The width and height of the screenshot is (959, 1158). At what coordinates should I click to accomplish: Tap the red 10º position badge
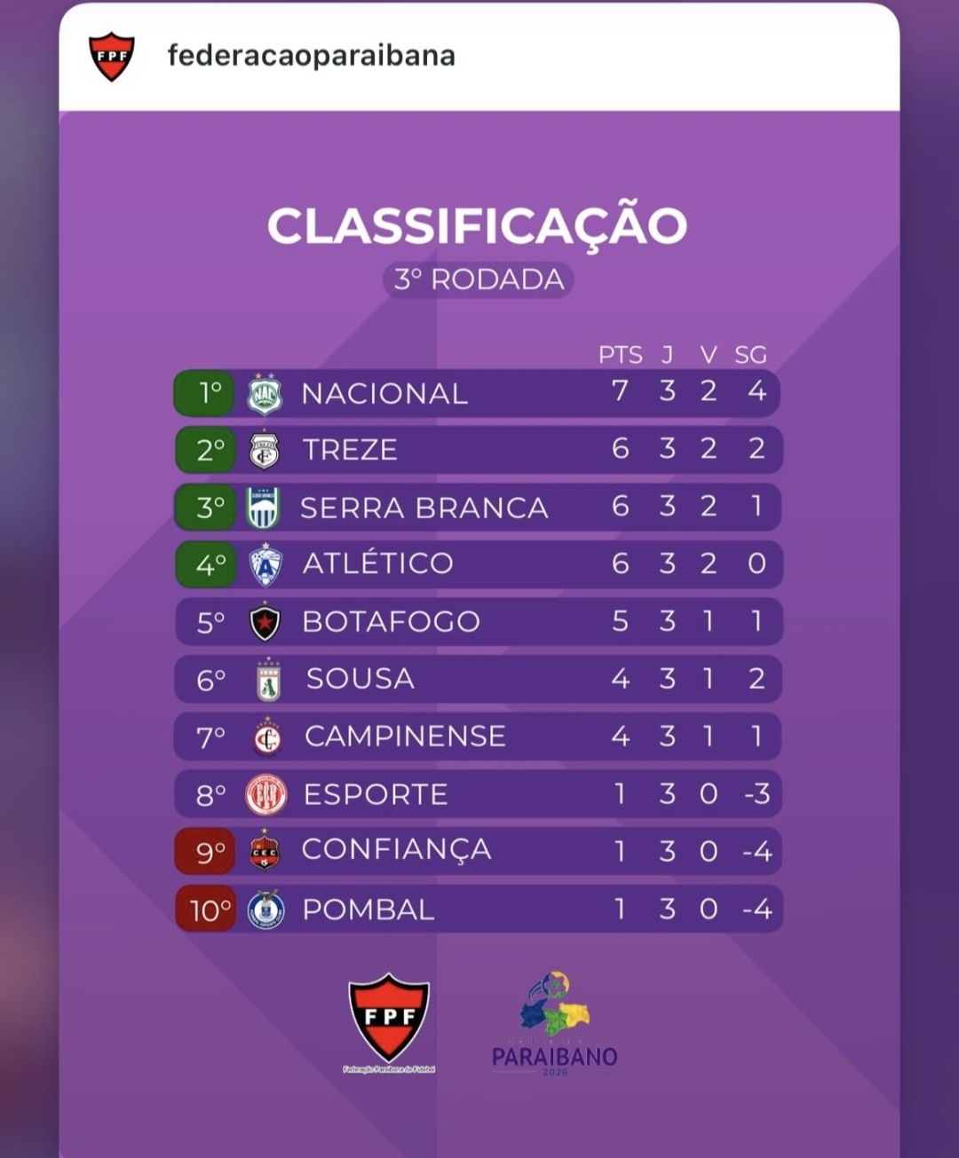point(207,910)
